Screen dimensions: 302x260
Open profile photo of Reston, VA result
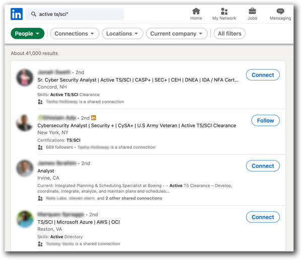pos(25,219)
